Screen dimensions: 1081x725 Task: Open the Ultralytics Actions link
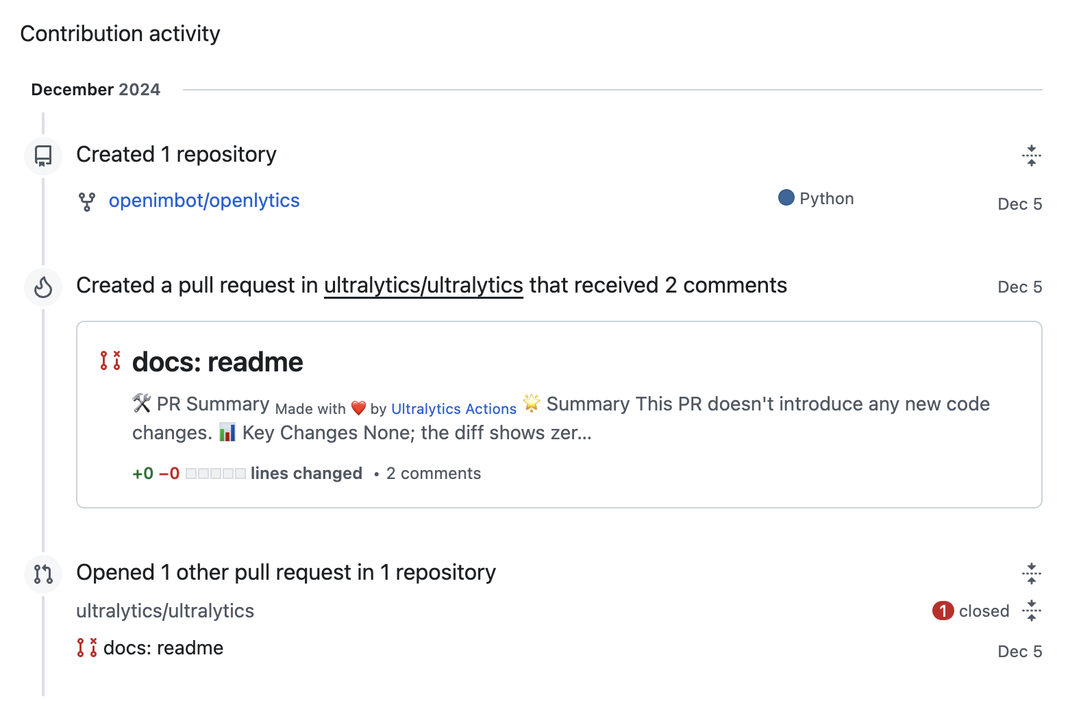pyautogui.click(x=453, y=408)
